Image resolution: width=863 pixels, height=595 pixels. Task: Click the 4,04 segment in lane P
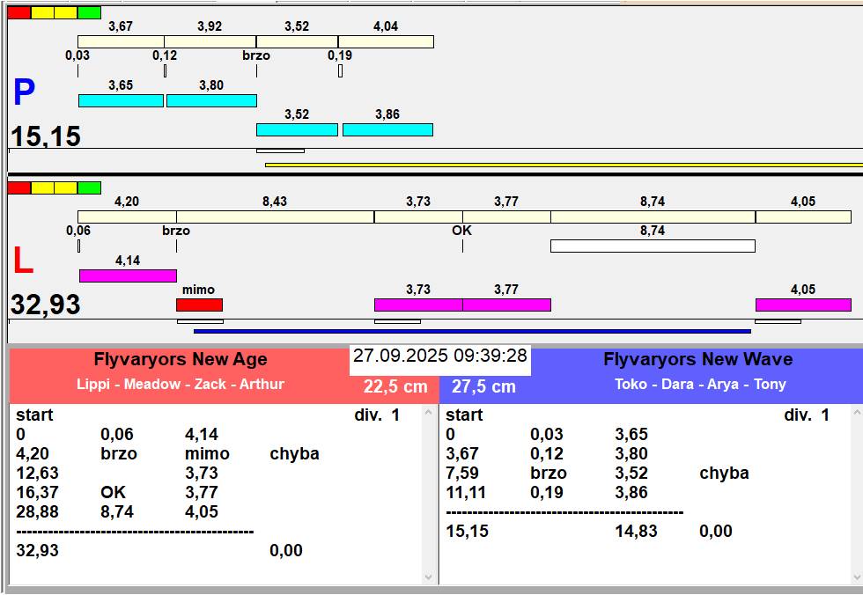click(386, 41)
